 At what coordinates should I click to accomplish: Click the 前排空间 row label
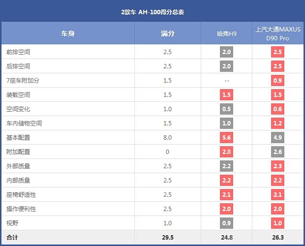point(18,52)
